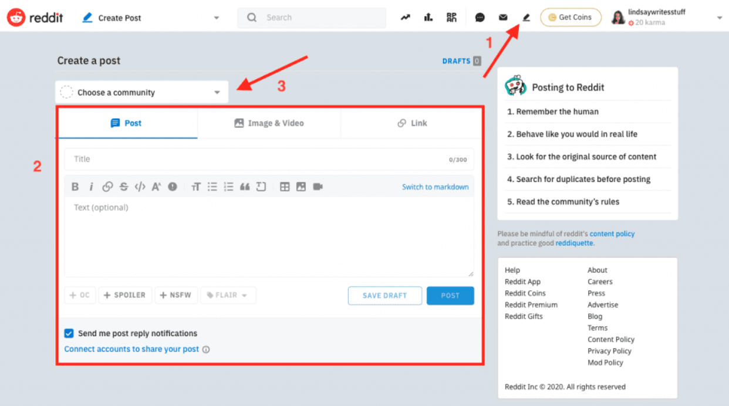This screenshot has width=729, height=406.
Task: Open the messages envelope icon
Action: (x=503, y=18)
